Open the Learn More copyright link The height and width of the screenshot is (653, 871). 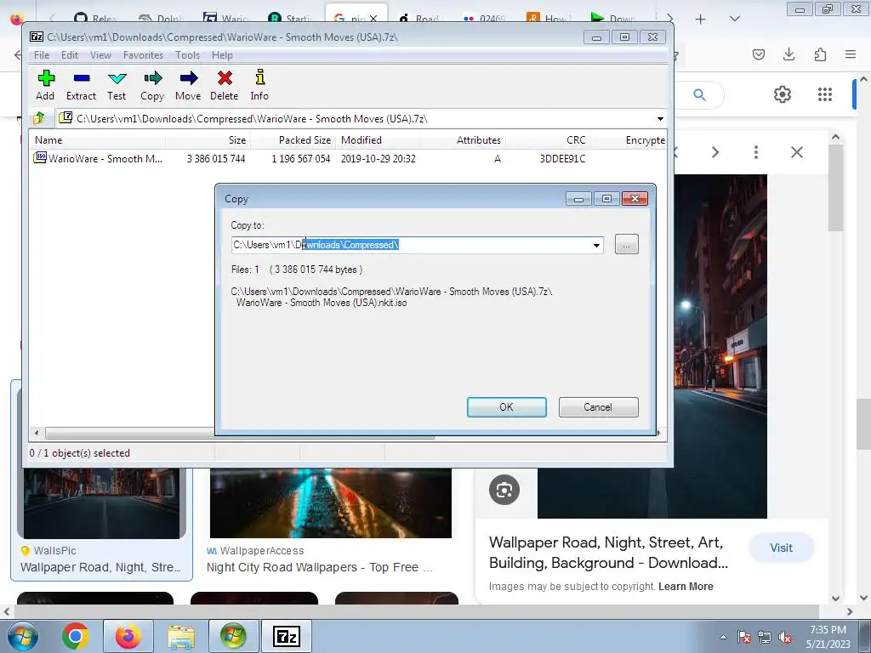(x=686, y=587)
